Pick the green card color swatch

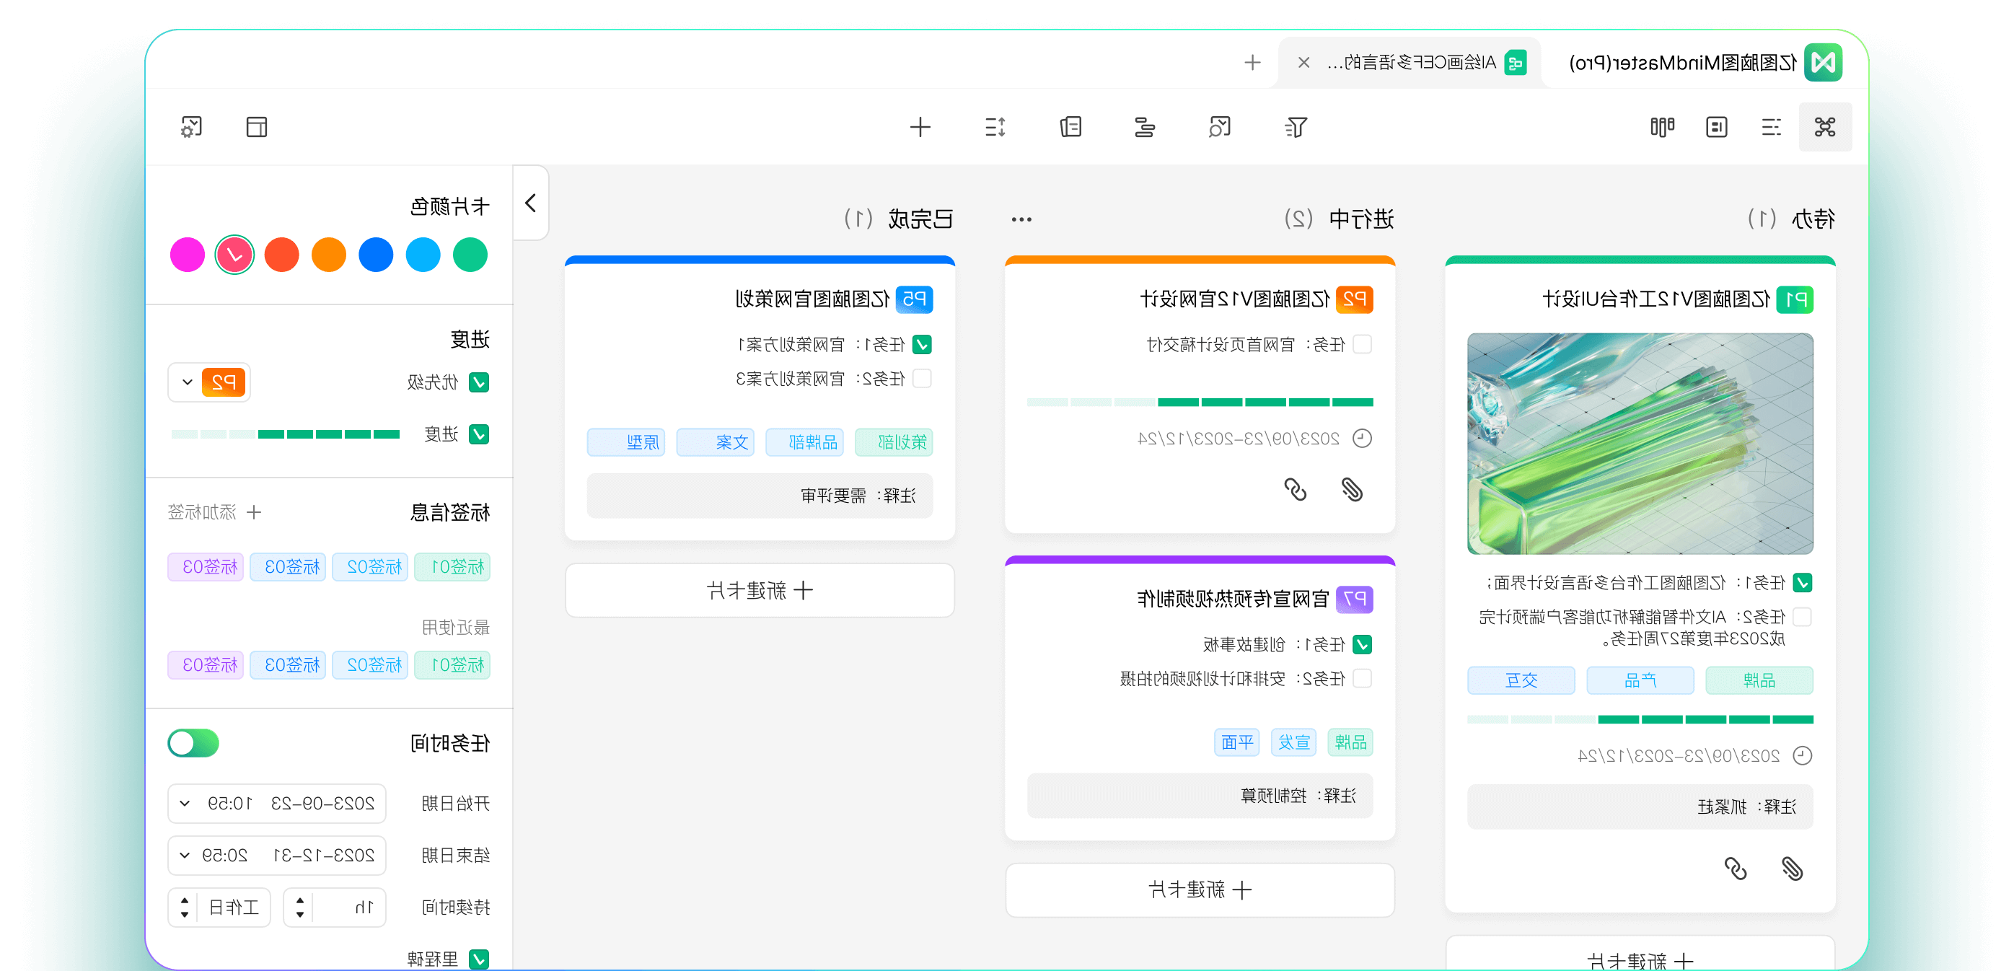click(470, 255)
